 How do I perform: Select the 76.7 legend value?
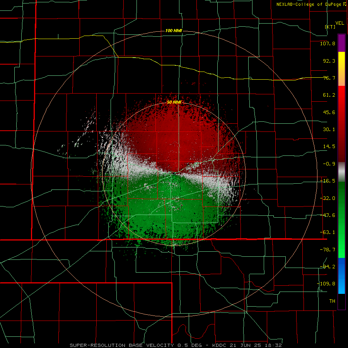tap(329, 78)
